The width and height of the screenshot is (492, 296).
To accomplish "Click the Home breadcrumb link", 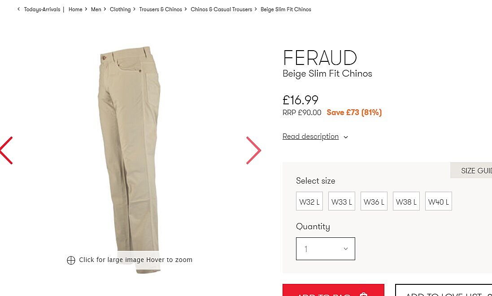I will point(75,9).
